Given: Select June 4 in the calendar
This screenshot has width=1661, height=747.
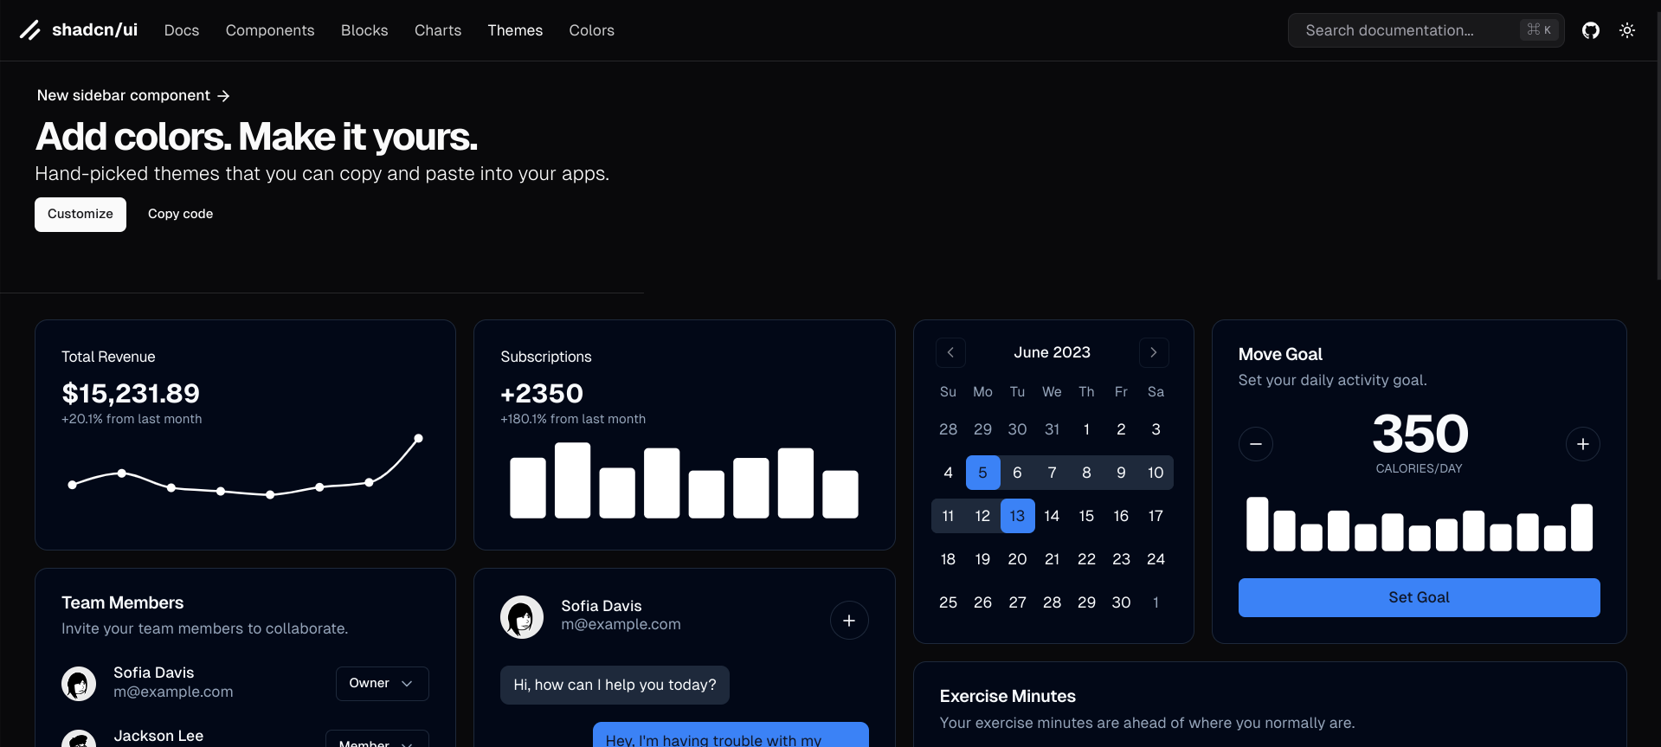Looking at the screenshot, I should [x=948, y=473].
